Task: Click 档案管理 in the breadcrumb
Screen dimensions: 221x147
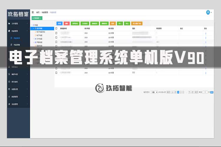Action: [45, 12]
